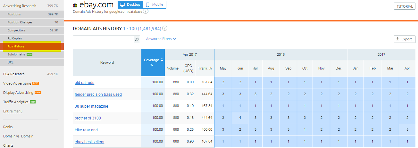The height and width of the screenshot is (148, 418).
Task: Click the Feb month column header
Action: (372, 68)
